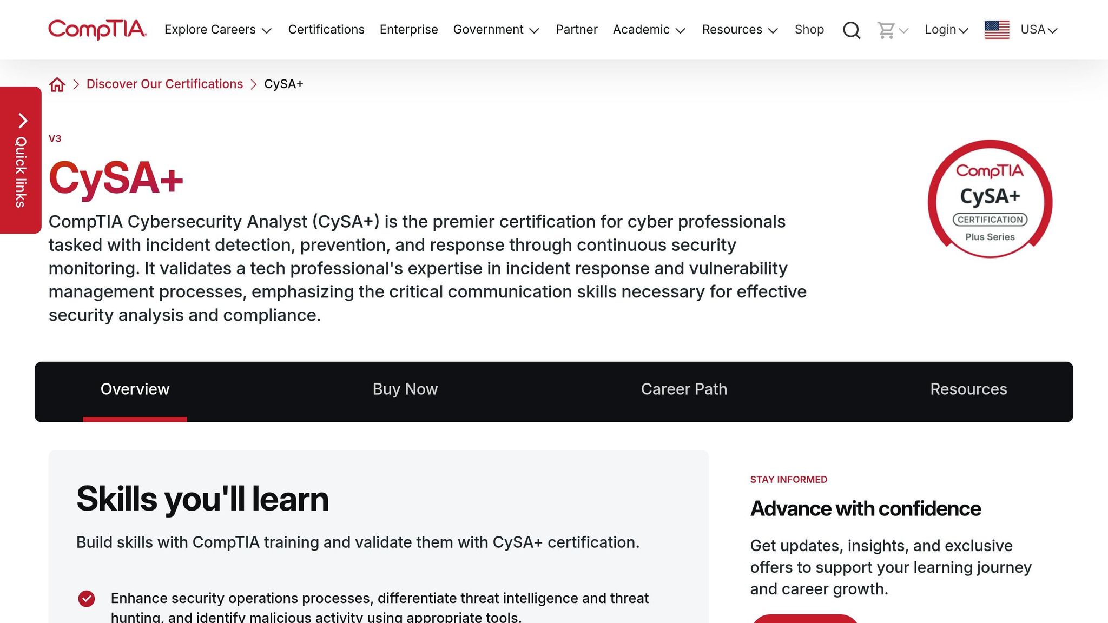Image resolution: width=1108 pixels, height=623 pixels.
Task: Switch to the Career Path tab
Action: pyautogui.click(x=684, y=389)
